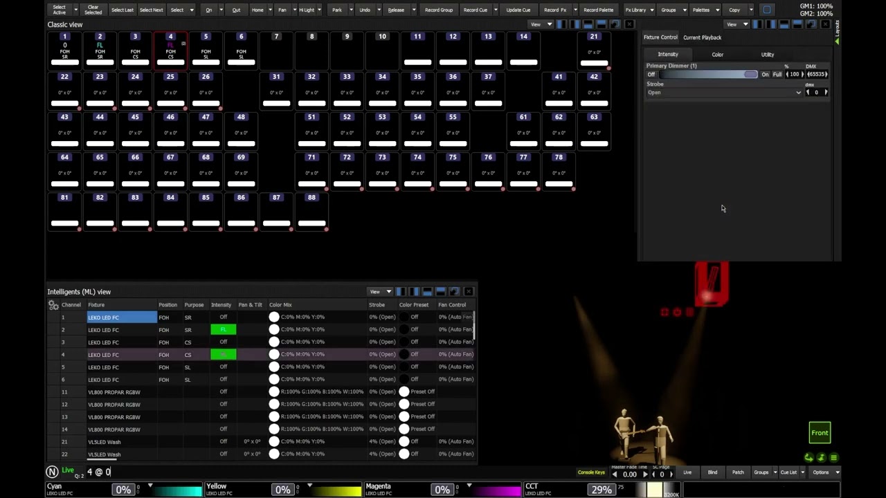Click the Clear Selected button
This screenshot has height=498, width=886.
point(93,10)
